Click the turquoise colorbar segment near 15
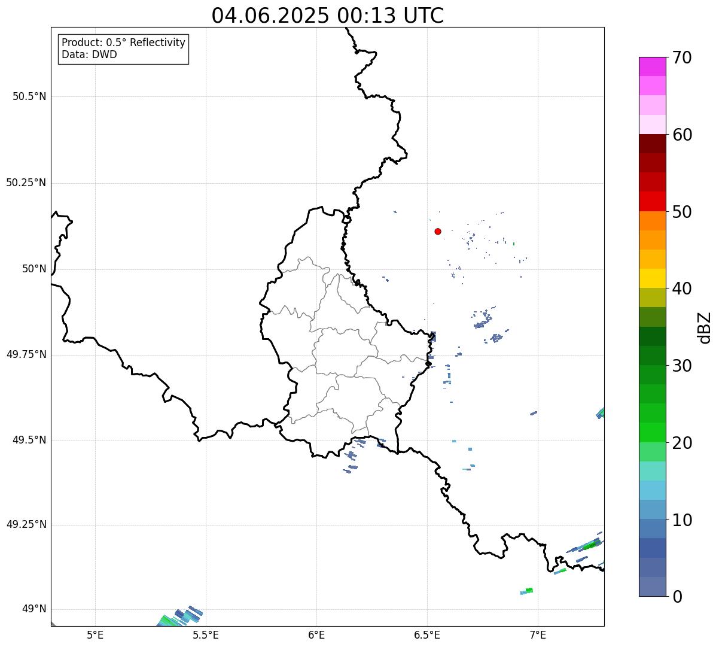 click(652, 471)
